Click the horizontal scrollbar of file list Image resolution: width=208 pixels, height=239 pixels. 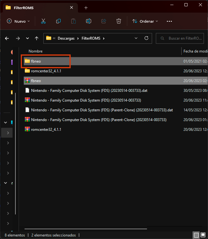pyautogui.click(x=86, y=229)
